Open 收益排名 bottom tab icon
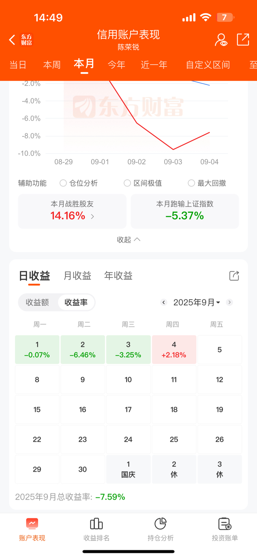Screen dimensions: 257x558 coord(96,523)
